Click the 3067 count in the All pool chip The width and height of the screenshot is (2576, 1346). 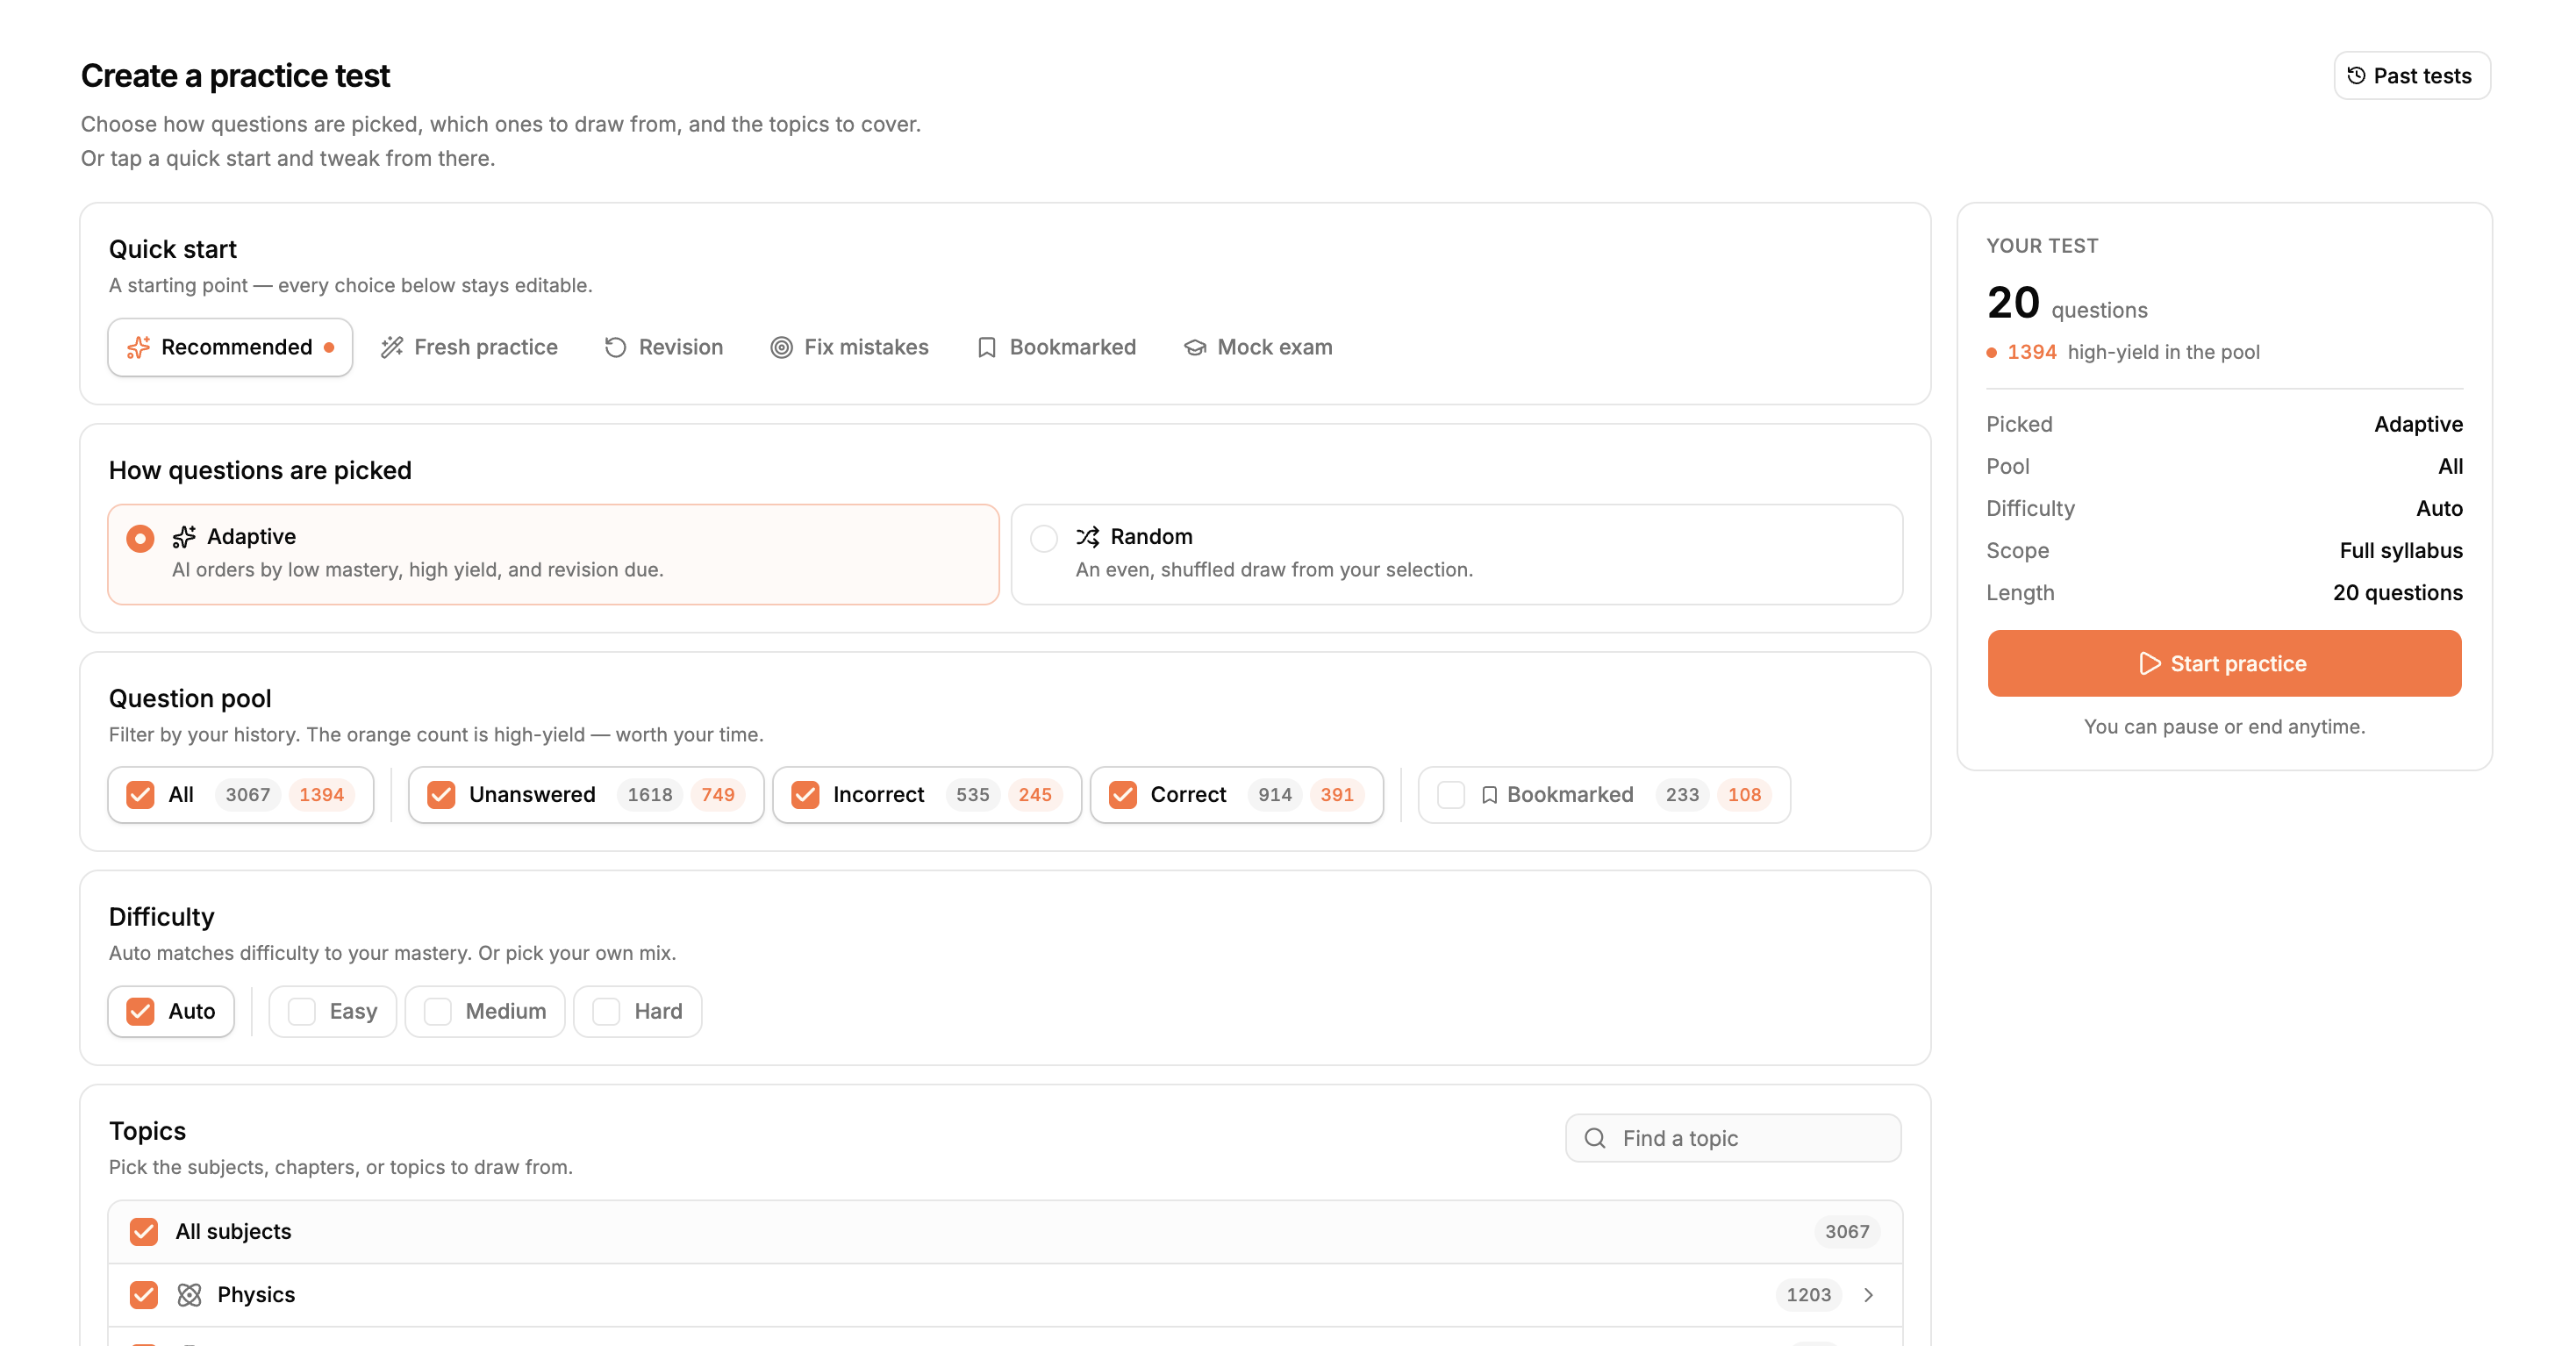[x=247, y=795]
